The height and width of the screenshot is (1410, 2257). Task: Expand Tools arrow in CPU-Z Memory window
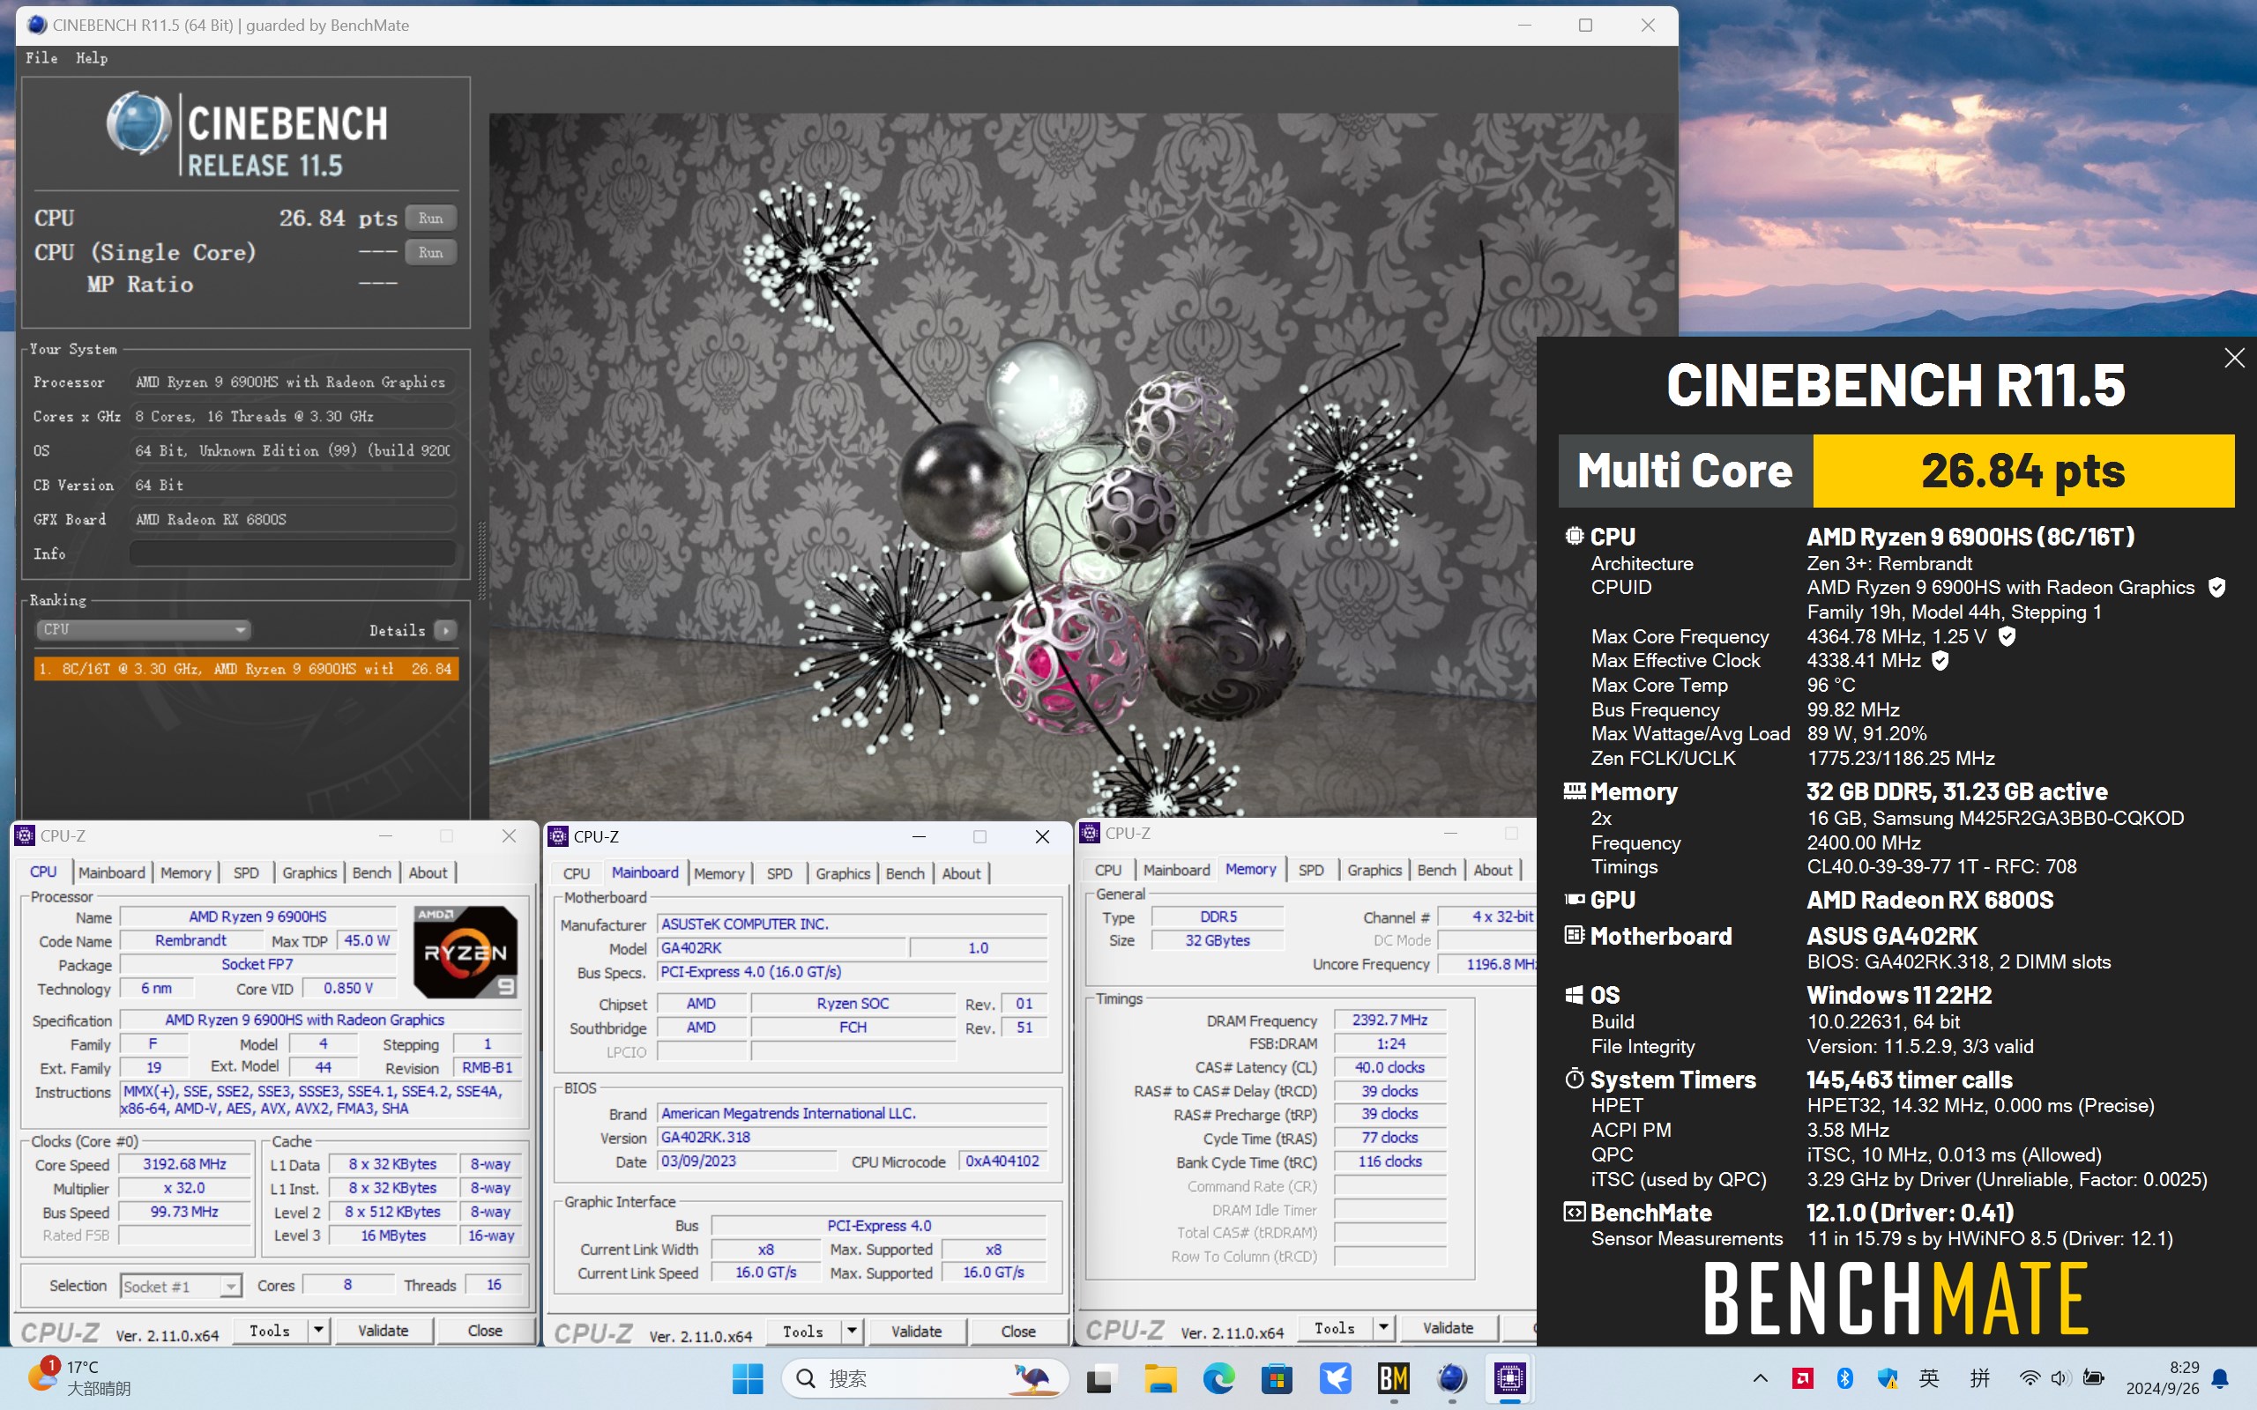1383,1328
